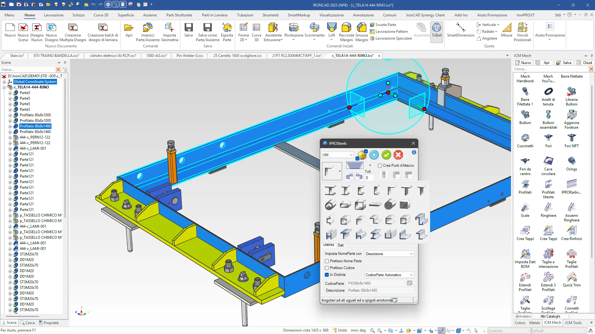Enable Crea Punti d'Attacco checkbox
The image size is (595, 334).
click(380, 165)
